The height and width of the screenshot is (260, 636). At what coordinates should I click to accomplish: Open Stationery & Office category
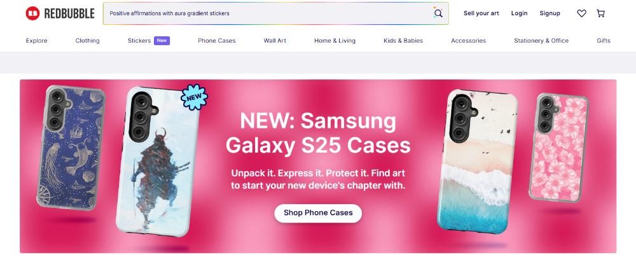click(x=541, y=41)
